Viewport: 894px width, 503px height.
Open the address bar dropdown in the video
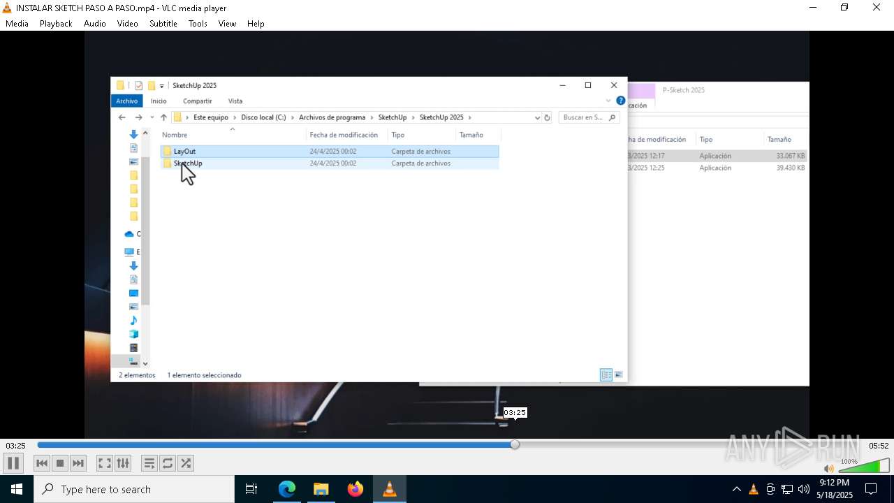pos(537,117)
